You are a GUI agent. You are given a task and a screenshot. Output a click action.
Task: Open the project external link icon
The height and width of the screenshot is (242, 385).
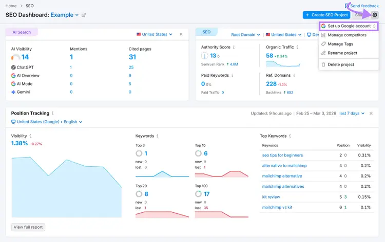point(84,15)
